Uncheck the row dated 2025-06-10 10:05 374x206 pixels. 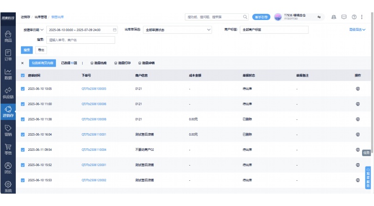(x=22, y=88)
